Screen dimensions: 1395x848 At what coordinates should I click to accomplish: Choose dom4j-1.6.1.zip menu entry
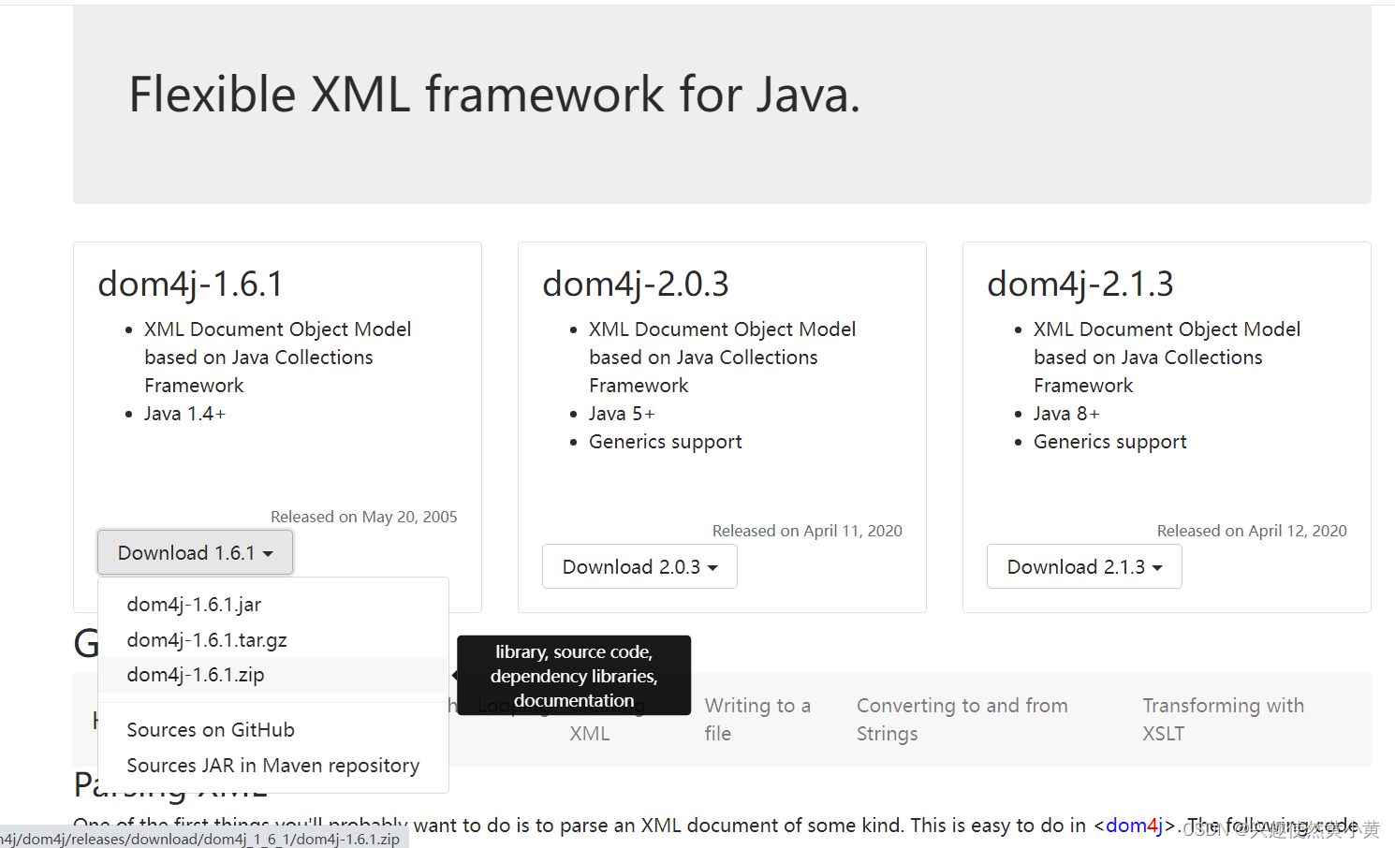pos(273,675)
